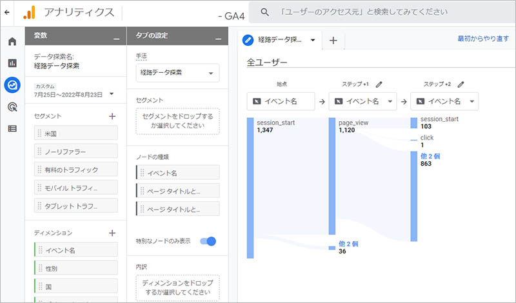Screen dimensions: 516x303
Task: Click the Home icon in left sidebar
Action: coord(12,42)
